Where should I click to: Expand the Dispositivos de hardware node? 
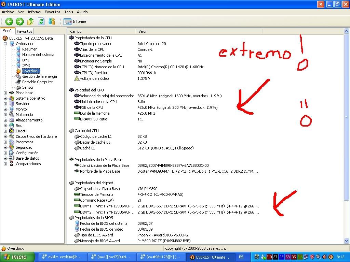coord(5,136)
